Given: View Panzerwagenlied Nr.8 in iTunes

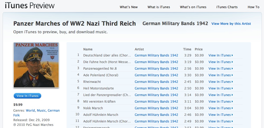Looking at the screenshot, I should click(220, 69).
